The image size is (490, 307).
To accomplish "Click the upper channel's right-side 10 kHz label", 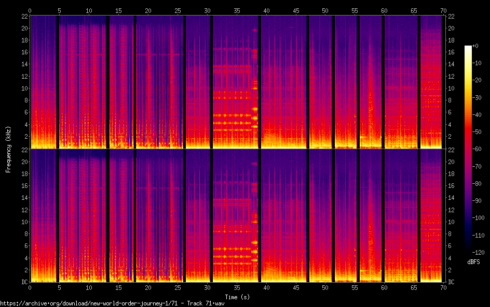I will (x=451, y=88).
